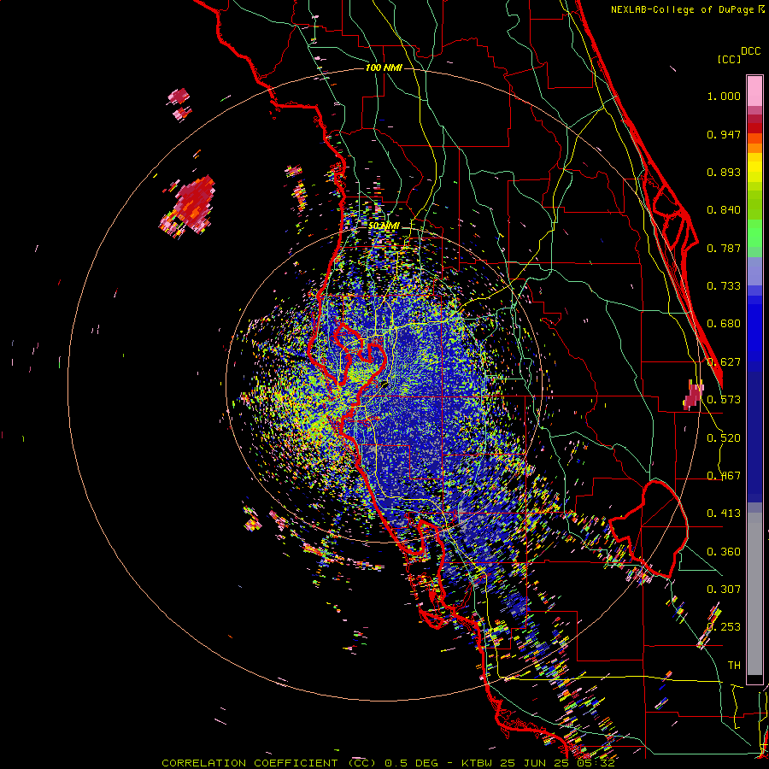Click the 0.413 scale value
Screen dimensions: 769x769
click(724, 514)
